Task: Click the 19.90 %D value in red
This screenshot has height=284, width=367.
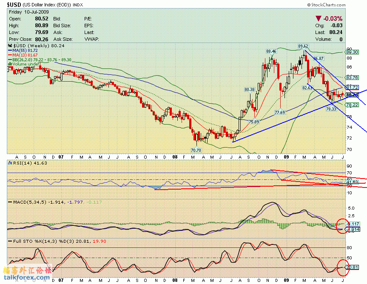Action: pos(100,241)
